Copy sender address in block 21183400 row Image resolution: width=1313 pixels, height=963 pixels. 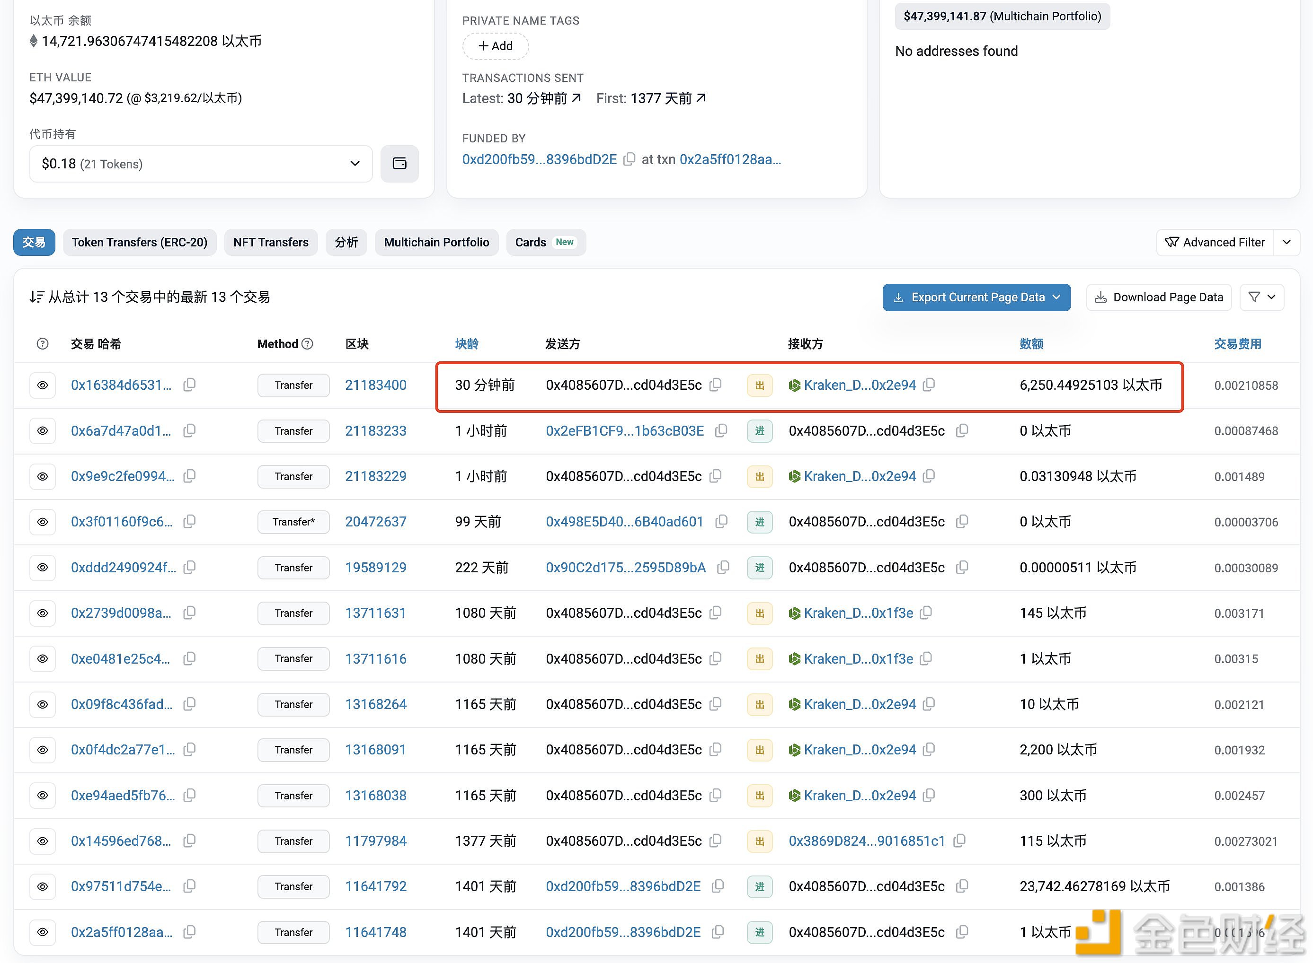click(715, 385)
